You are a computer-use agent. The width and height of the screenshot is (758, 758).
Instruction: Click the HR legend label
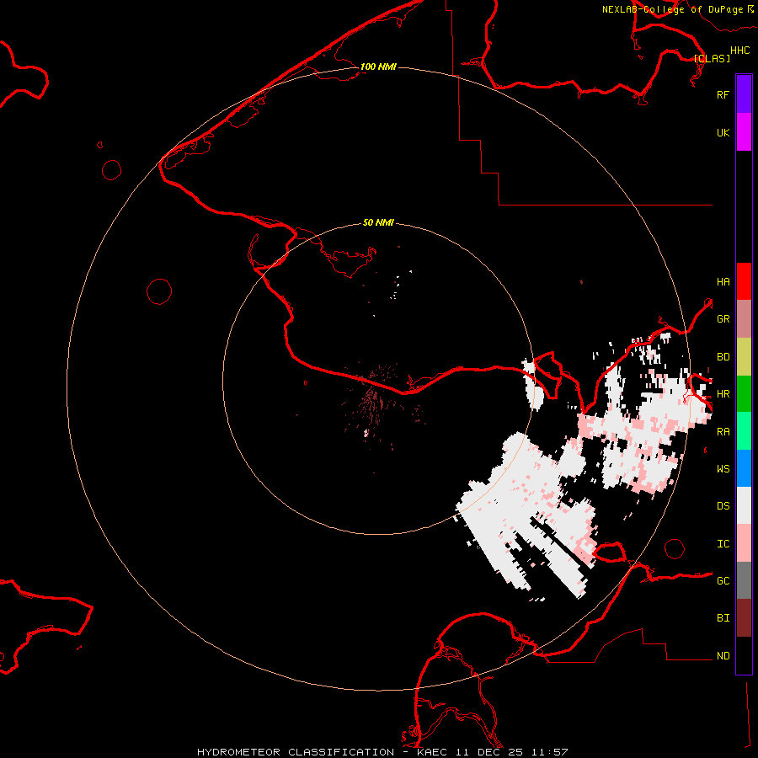[x=723, y=393]
